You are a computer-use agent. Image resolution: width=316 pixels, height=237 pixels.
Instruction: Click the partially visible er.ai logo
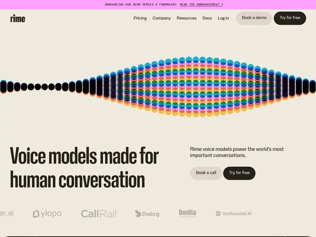[6, 213]
